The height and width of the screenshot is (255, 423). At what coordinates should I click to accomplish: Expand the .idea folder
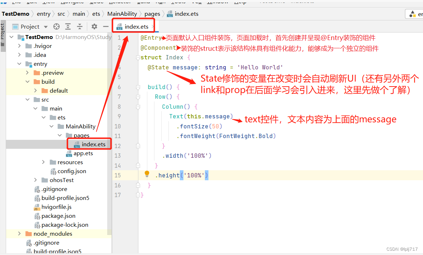pyautogui.click(x=19, y=55)
